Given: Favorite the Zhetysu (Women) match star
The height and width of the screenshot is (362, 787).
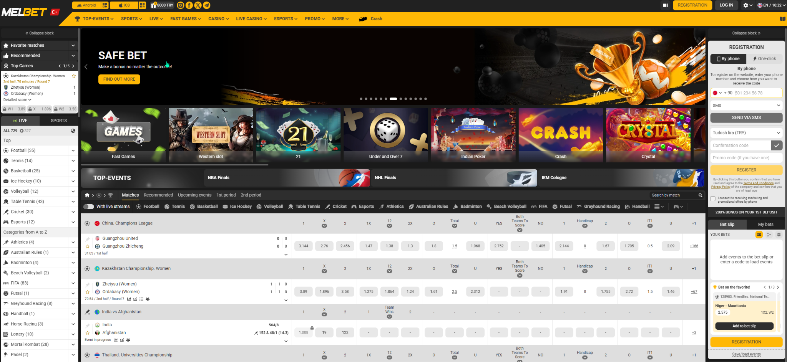Looking at the screenshot, I should 88,292.
